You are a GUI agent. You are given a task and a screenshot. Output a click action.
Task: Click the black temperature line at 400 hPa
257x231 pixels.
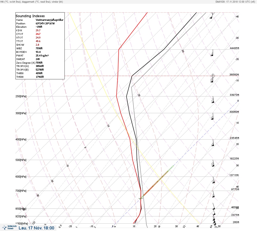pyautogui.click(x=136, y=139)
